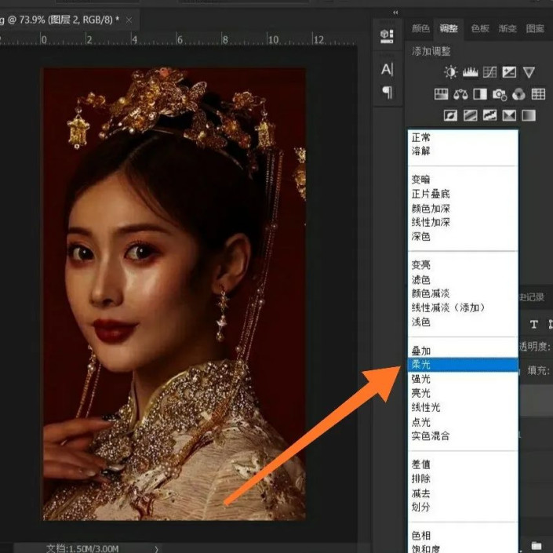Choose 点光 blend mode
This screenshot has width=553, height=553.
(x=463, y=422)
